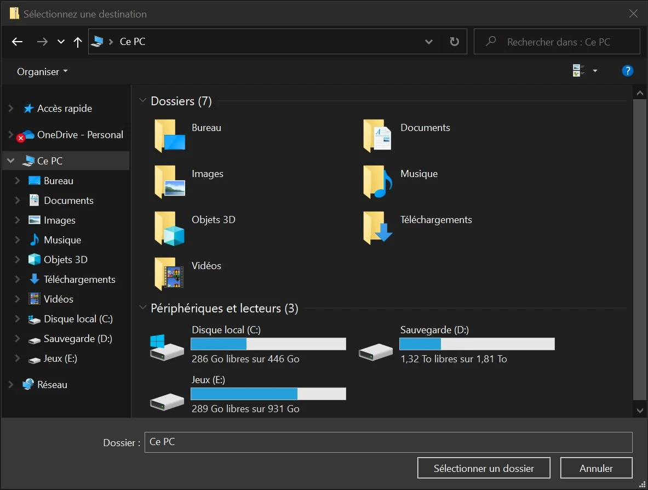Screen dimensions: 648x490
Task: Open the recent locations dropdown arrow
Action: [61, 42]
